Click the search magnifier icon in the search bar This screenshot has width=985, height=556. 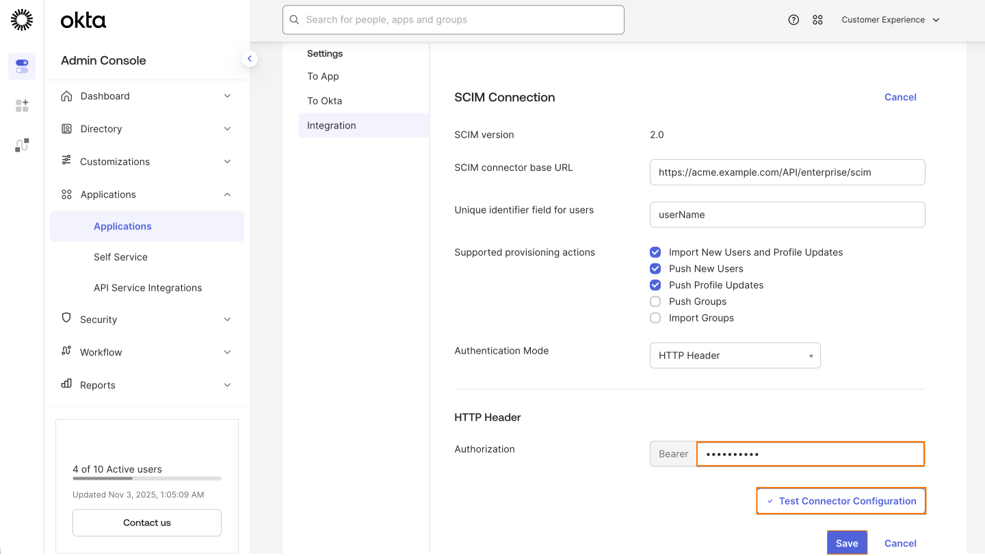point(294,19)
